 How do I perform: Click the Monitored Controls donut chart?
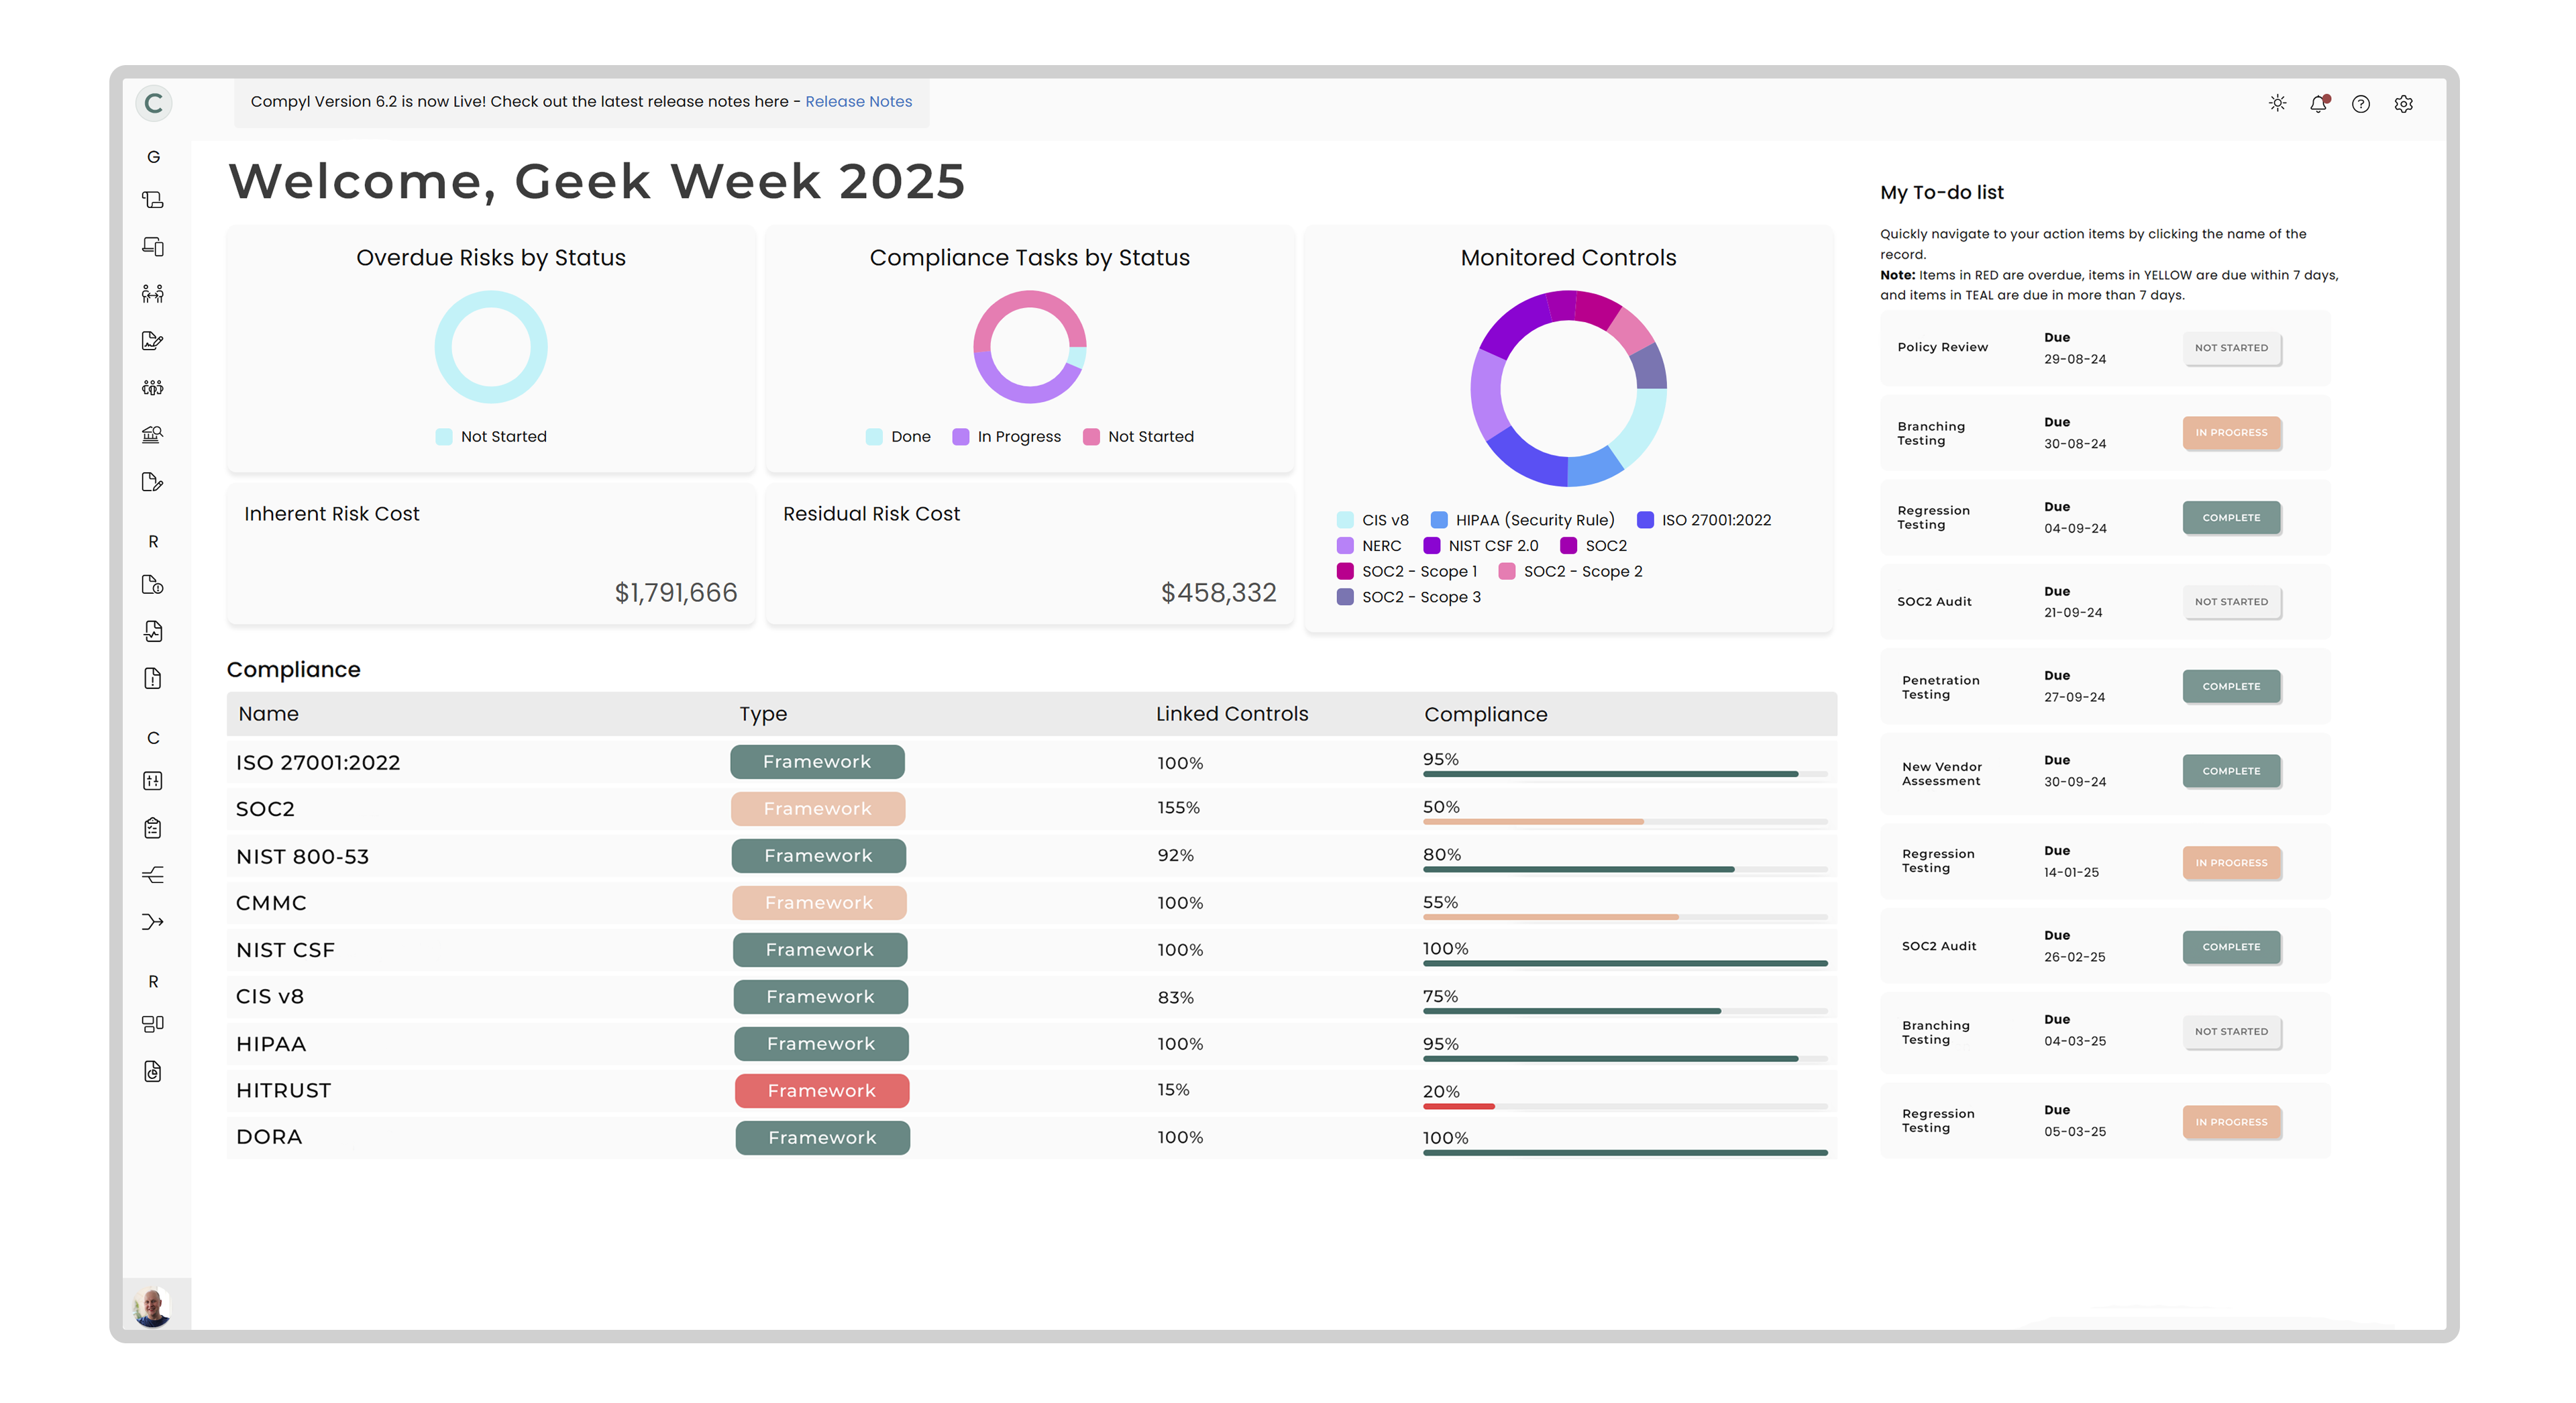pyautogui.click(x=1568, y=388)
